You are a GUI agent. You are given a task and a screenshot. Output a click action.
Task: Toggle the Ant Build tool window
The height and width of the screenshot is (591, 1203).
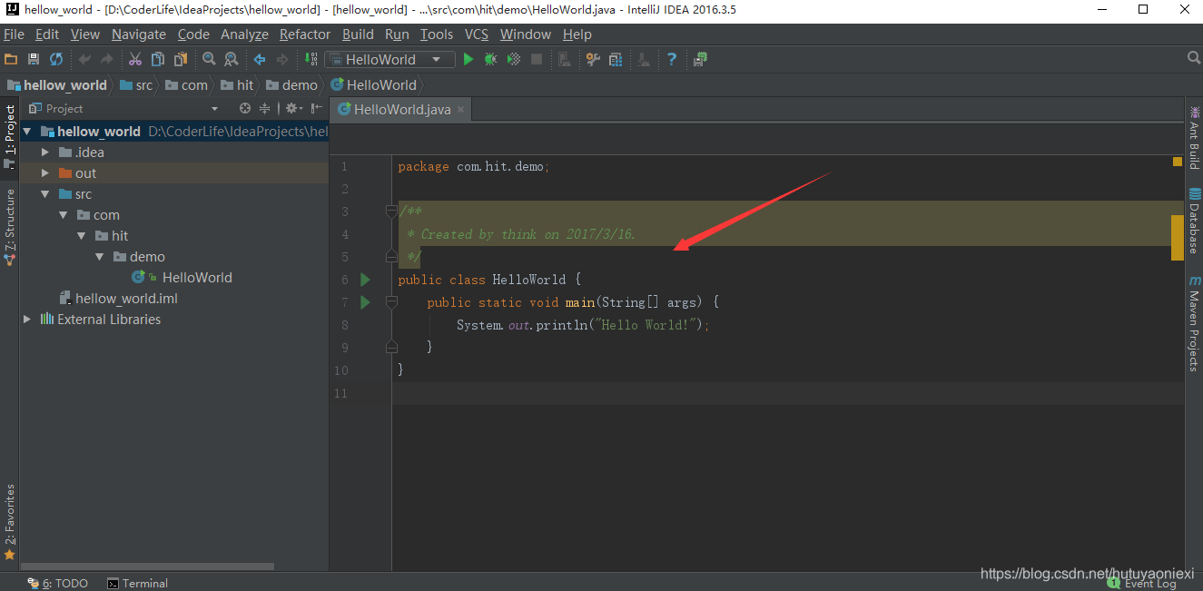point(1194,140)
